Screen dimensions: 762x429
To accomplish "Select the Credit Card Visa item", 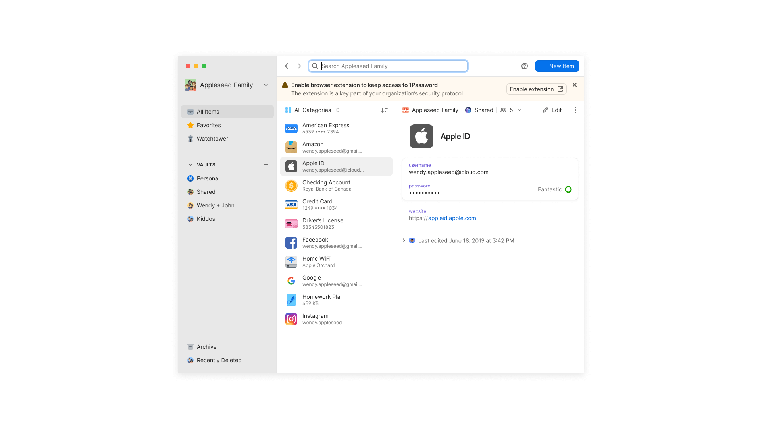I will click(x=336, y=205).
